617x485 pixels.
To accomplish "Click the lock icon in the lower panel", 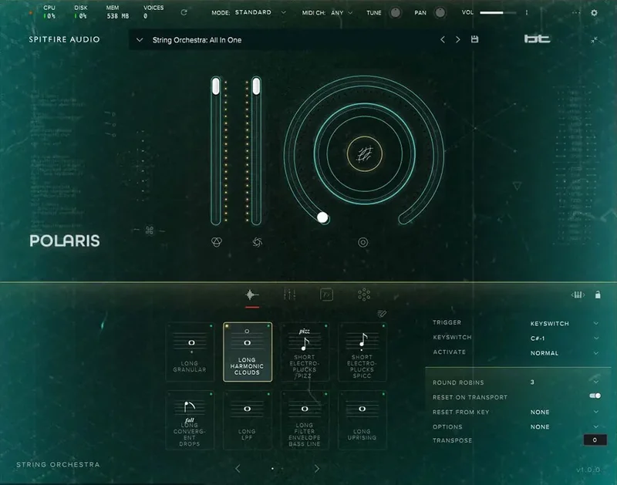I will (x=598, y=295).
